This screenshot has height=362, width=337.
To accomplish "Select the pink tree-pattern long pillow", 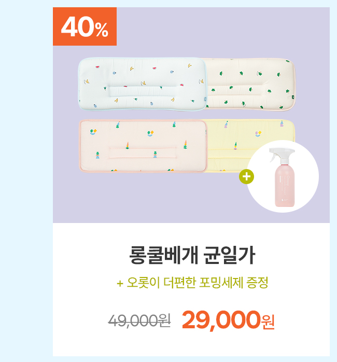I will pos(143,146).
